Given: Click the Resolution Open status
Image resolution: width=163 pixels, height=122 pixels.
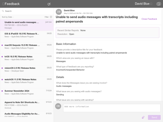Looking at the screenshot, I should point(72,34).
